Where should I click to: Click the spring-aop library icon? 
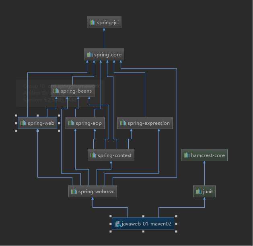pyautogui.click(x=71, y=123)
